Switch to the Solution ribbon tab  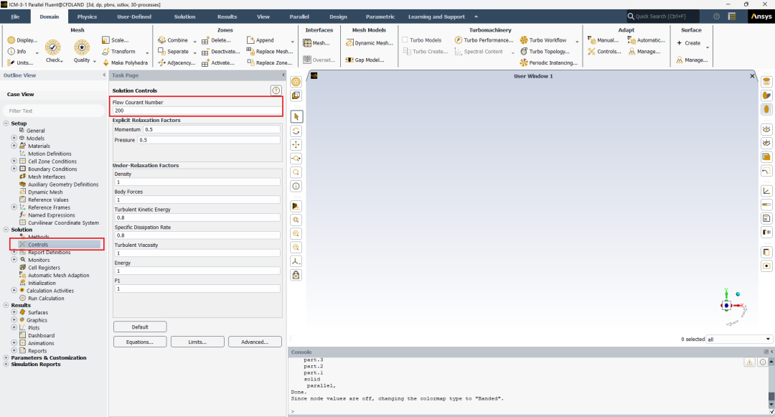(184, 17)
